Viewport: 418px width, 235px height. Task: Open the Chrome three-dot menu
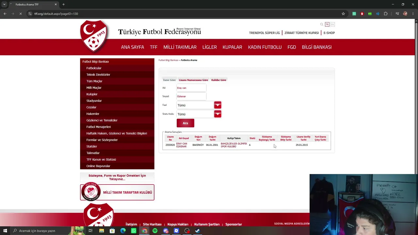click(x=413, y=14)
